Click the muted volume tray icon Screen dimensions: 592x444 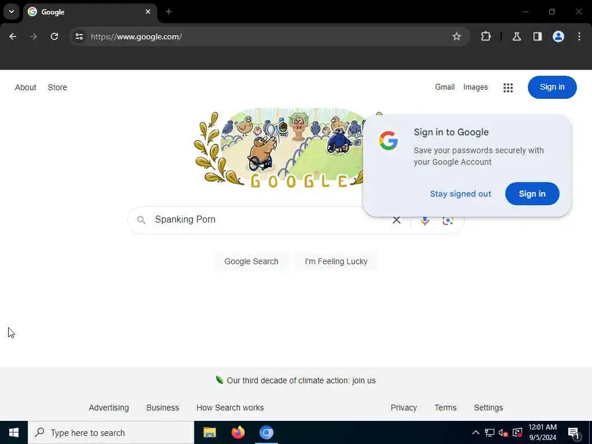coord(504,432)
